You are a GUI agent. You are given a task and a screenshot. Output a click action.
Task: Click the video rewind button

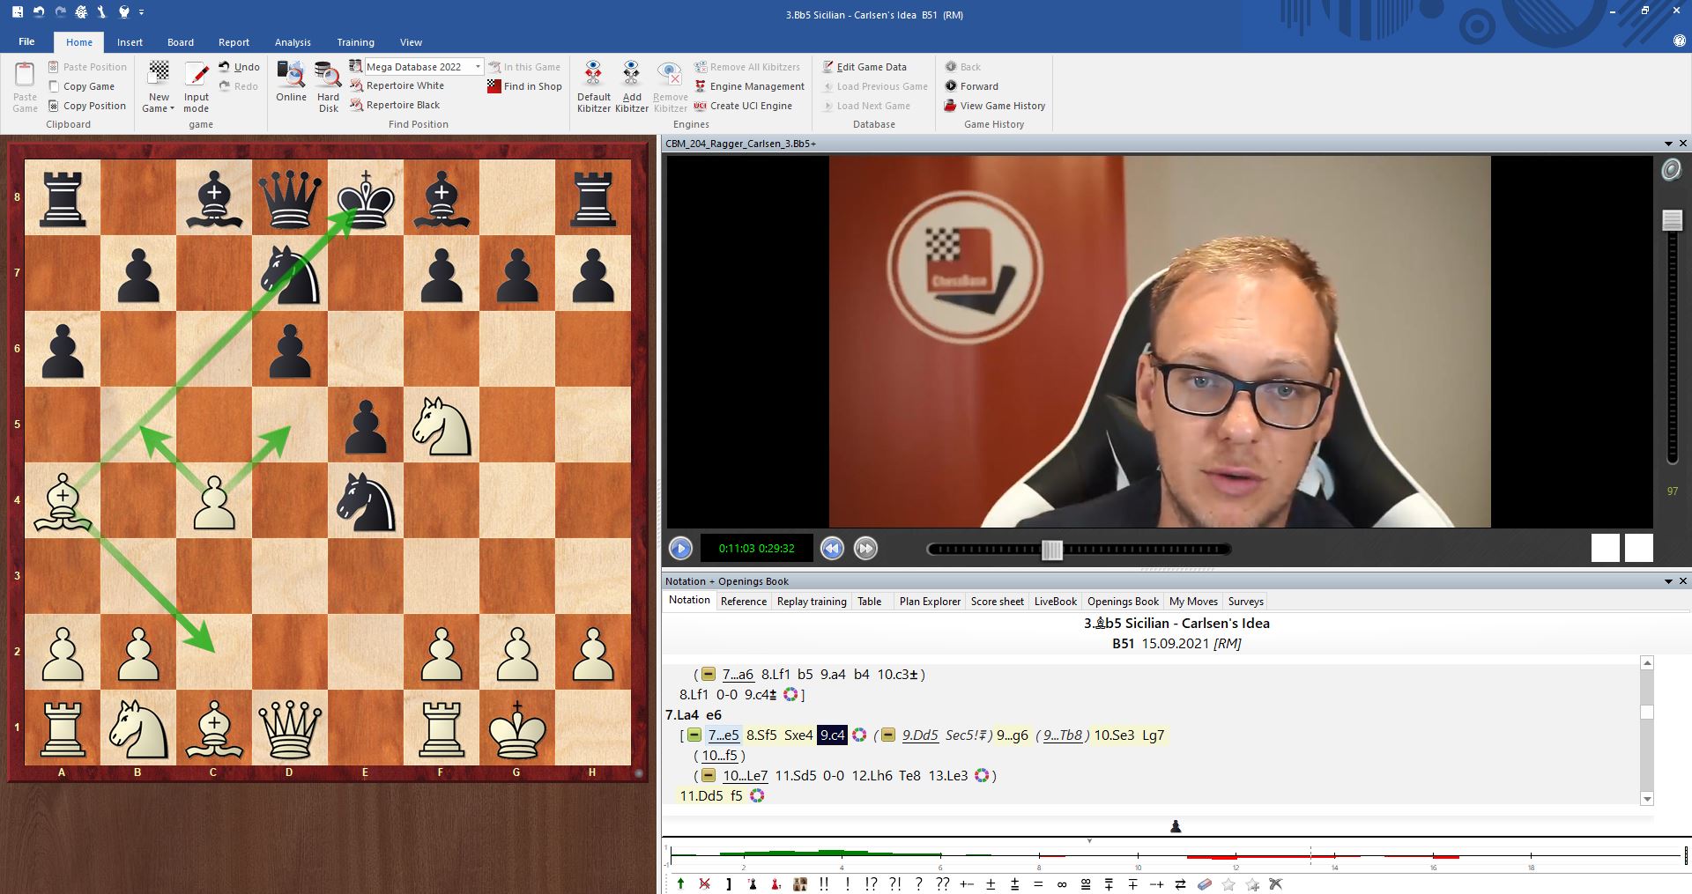(831, 549)
